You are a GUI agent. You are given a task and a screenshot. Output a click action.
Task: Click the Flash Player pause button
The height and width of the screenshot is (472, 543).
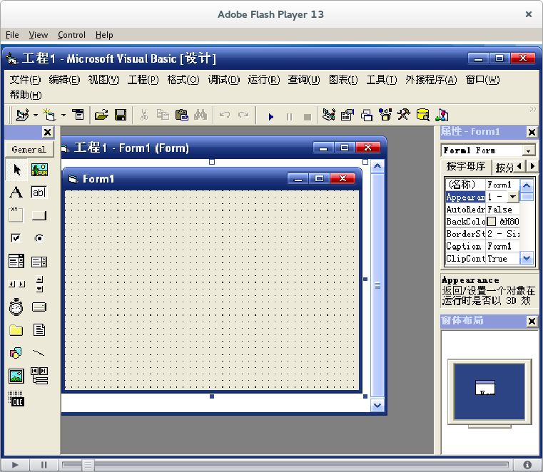click(44, 465)
